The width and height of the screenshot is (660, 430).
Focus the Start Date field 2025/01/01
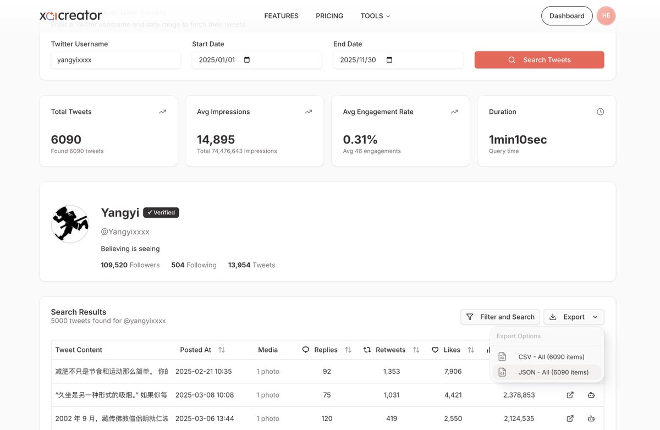click(257, 60)
